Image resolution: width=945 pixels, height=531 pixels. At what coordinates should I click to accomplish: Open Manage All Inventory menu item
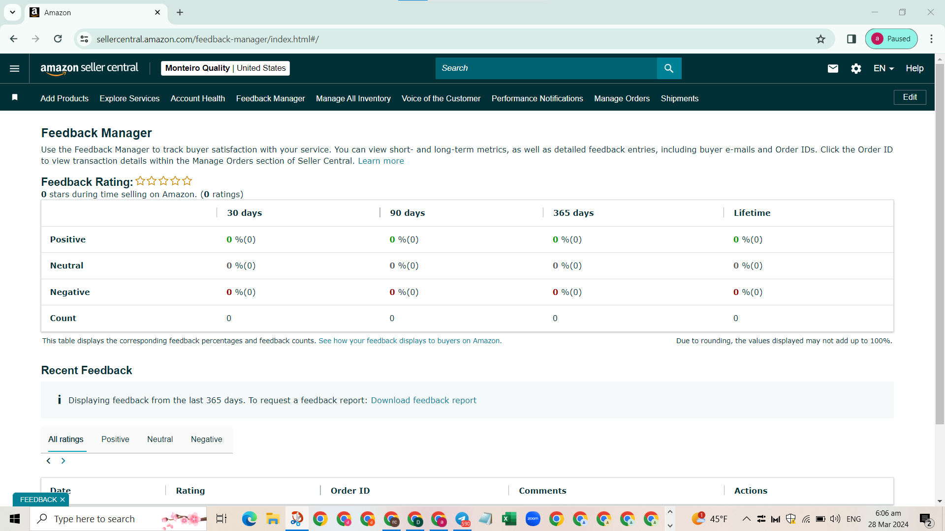(353, 98)
